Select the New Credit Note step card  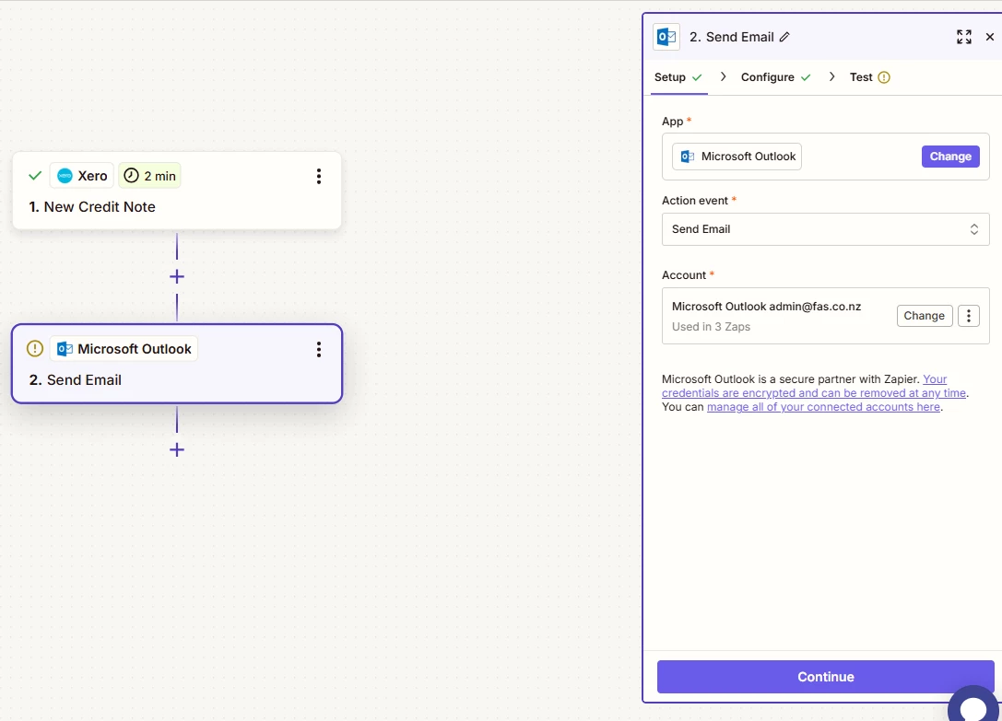pos(177,191)
